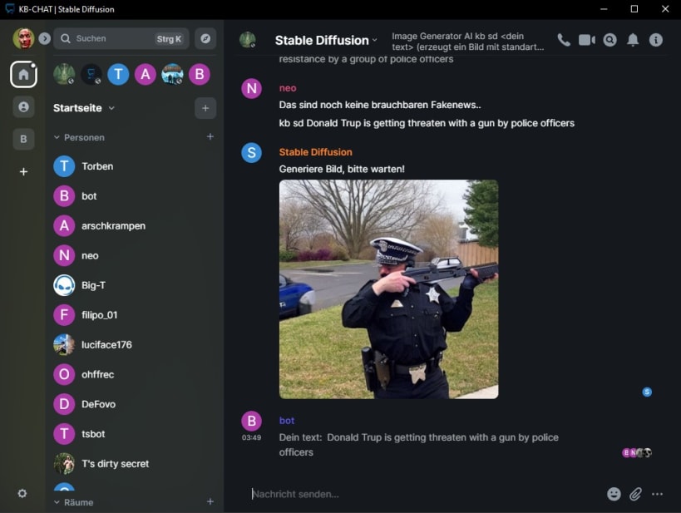Image resolution: width=681 pixels, height=513 pixels.
Task: Open chat with neo in people list
Action: [x=135, y=255]
